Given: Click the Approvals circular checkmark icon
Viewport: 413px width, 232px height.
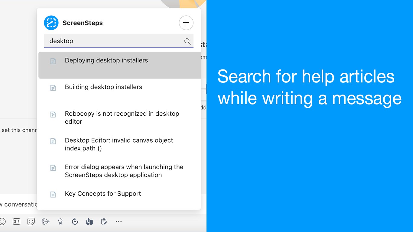Looking at the screenshot, I should (75, 221).
